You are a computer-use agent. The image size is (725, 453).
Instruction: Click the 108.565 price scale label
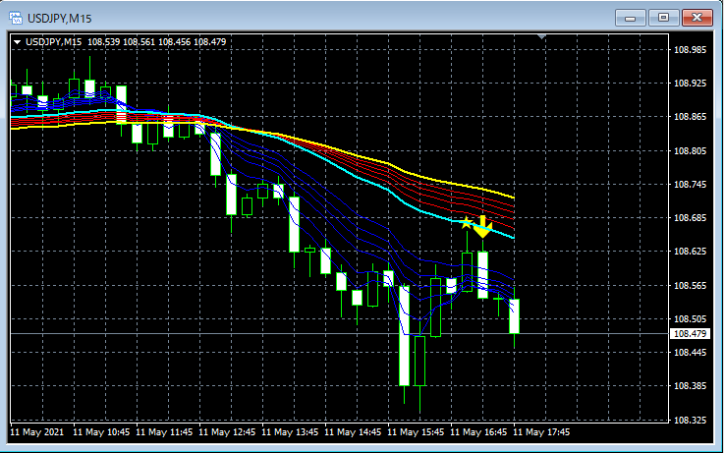[x=690, y=286]
